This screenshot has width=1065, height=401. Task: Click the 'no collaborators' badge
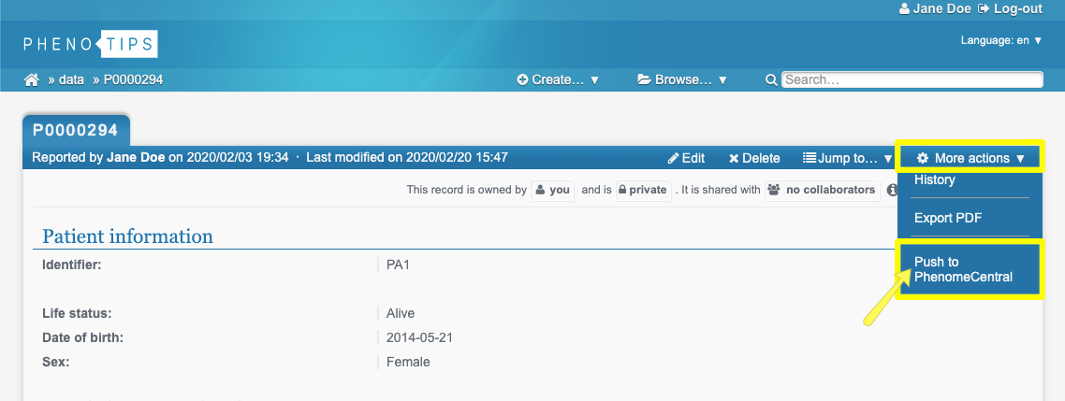tap(822, 190)
